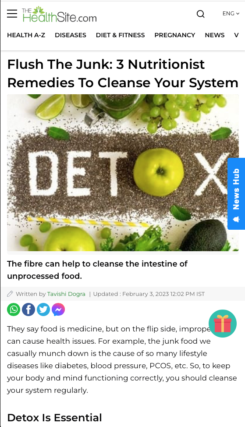Expand the ENG language dropdown
Screen dimensions: 245x427
pyautogui.click(x=231, y=14)
